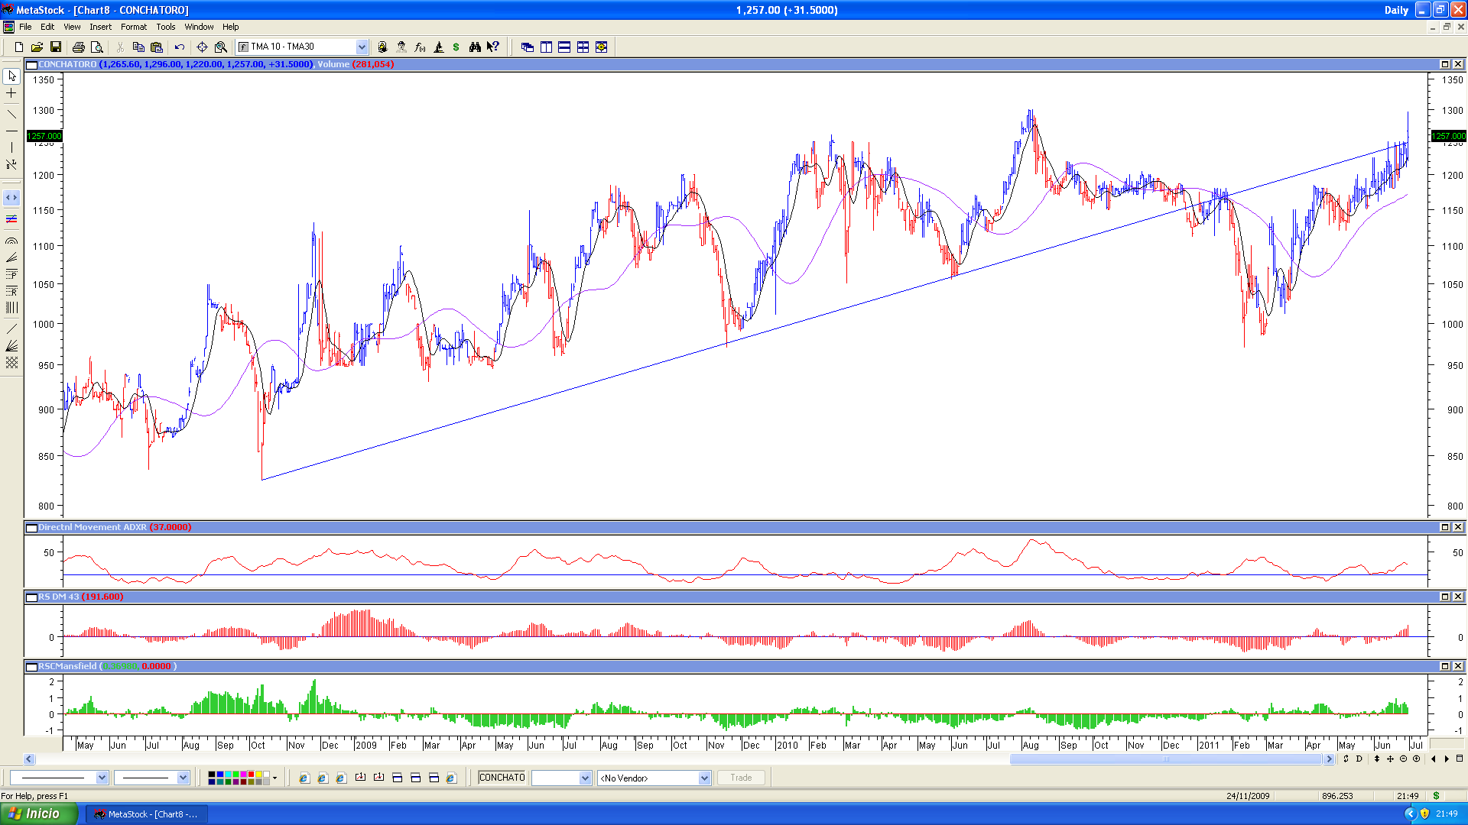Maximize the RSCMansfield indicator pane
This screenshot has width=1468, height=825.
point(1445,666)
